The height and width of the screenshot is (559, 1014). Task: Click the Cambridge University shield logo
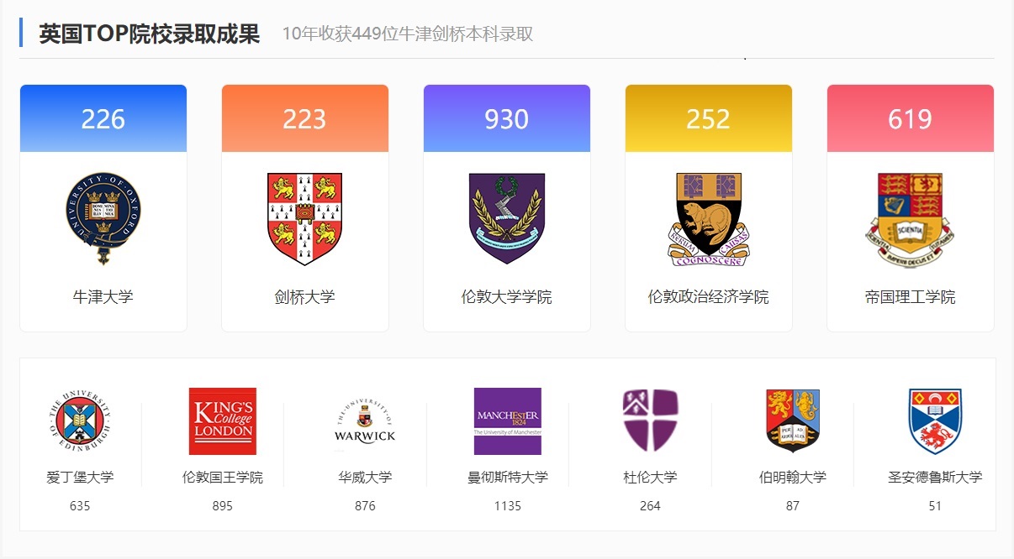point(305,219)
